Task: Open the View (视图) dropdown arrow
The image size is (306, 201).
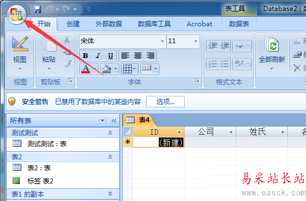Action: pos(20,68)
